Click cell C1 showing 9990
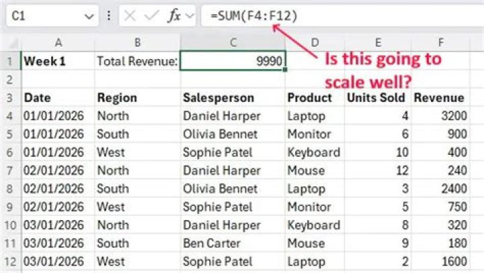Screen dimensions: 484x273 point(233,61)
